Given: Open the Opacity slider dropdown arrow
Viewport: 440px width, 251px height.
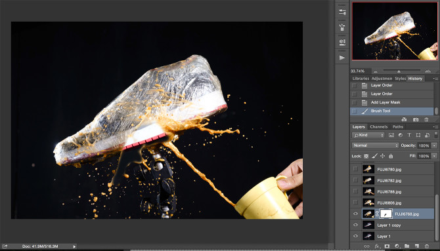Looking at the screenshot, I should [434, 145].
